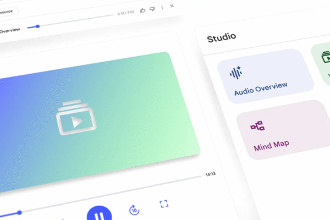Click the video progress slider handle
This screenshot has width=330, height=220.
20,213
